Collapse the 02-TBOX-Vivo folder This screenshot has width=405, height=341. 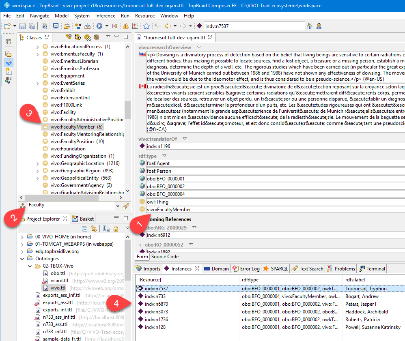pyautogui.click(x=30, y=266)
